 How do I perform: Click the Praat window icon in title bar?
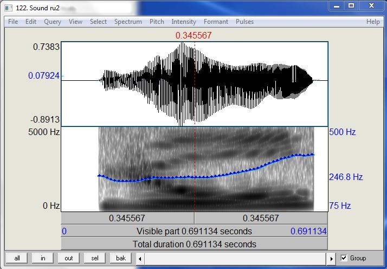[x=9, y=8]
